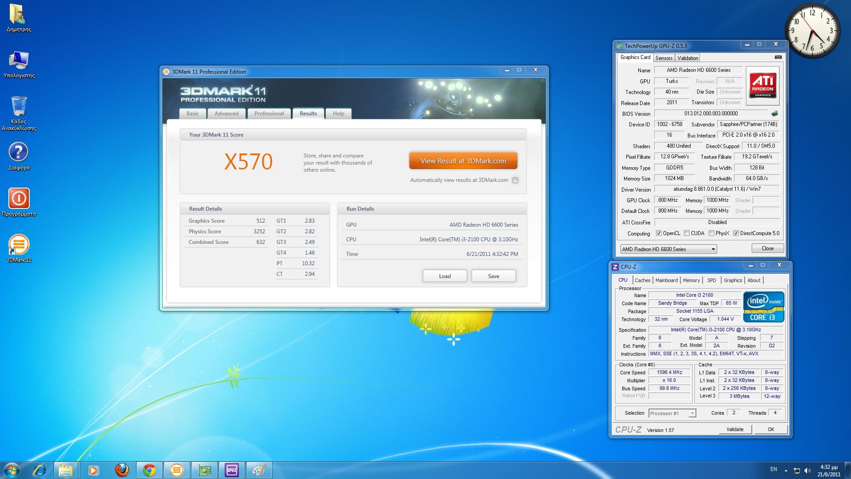
Task: Launch Internet Explorer from the taskbar
Action: click(40, 470)
